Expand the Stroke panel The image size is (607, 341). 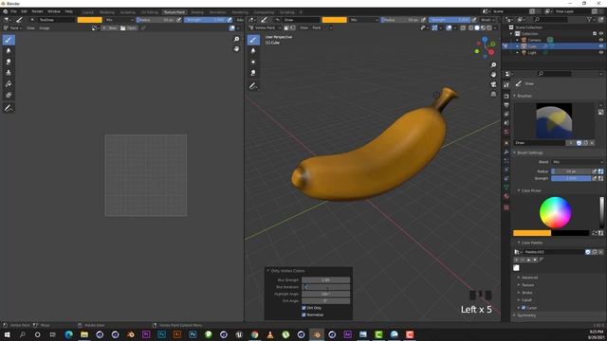click(526, 293)
